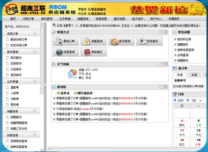Open 销售汇总分析 link in sidebar
Viewport: 208px width, 152px height.
pyautogui.click(x=19, y=128)
